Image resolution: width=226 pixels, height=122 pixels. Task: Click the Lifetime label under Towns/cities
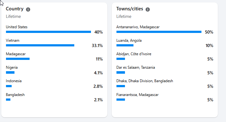click(x=124, y=17)
